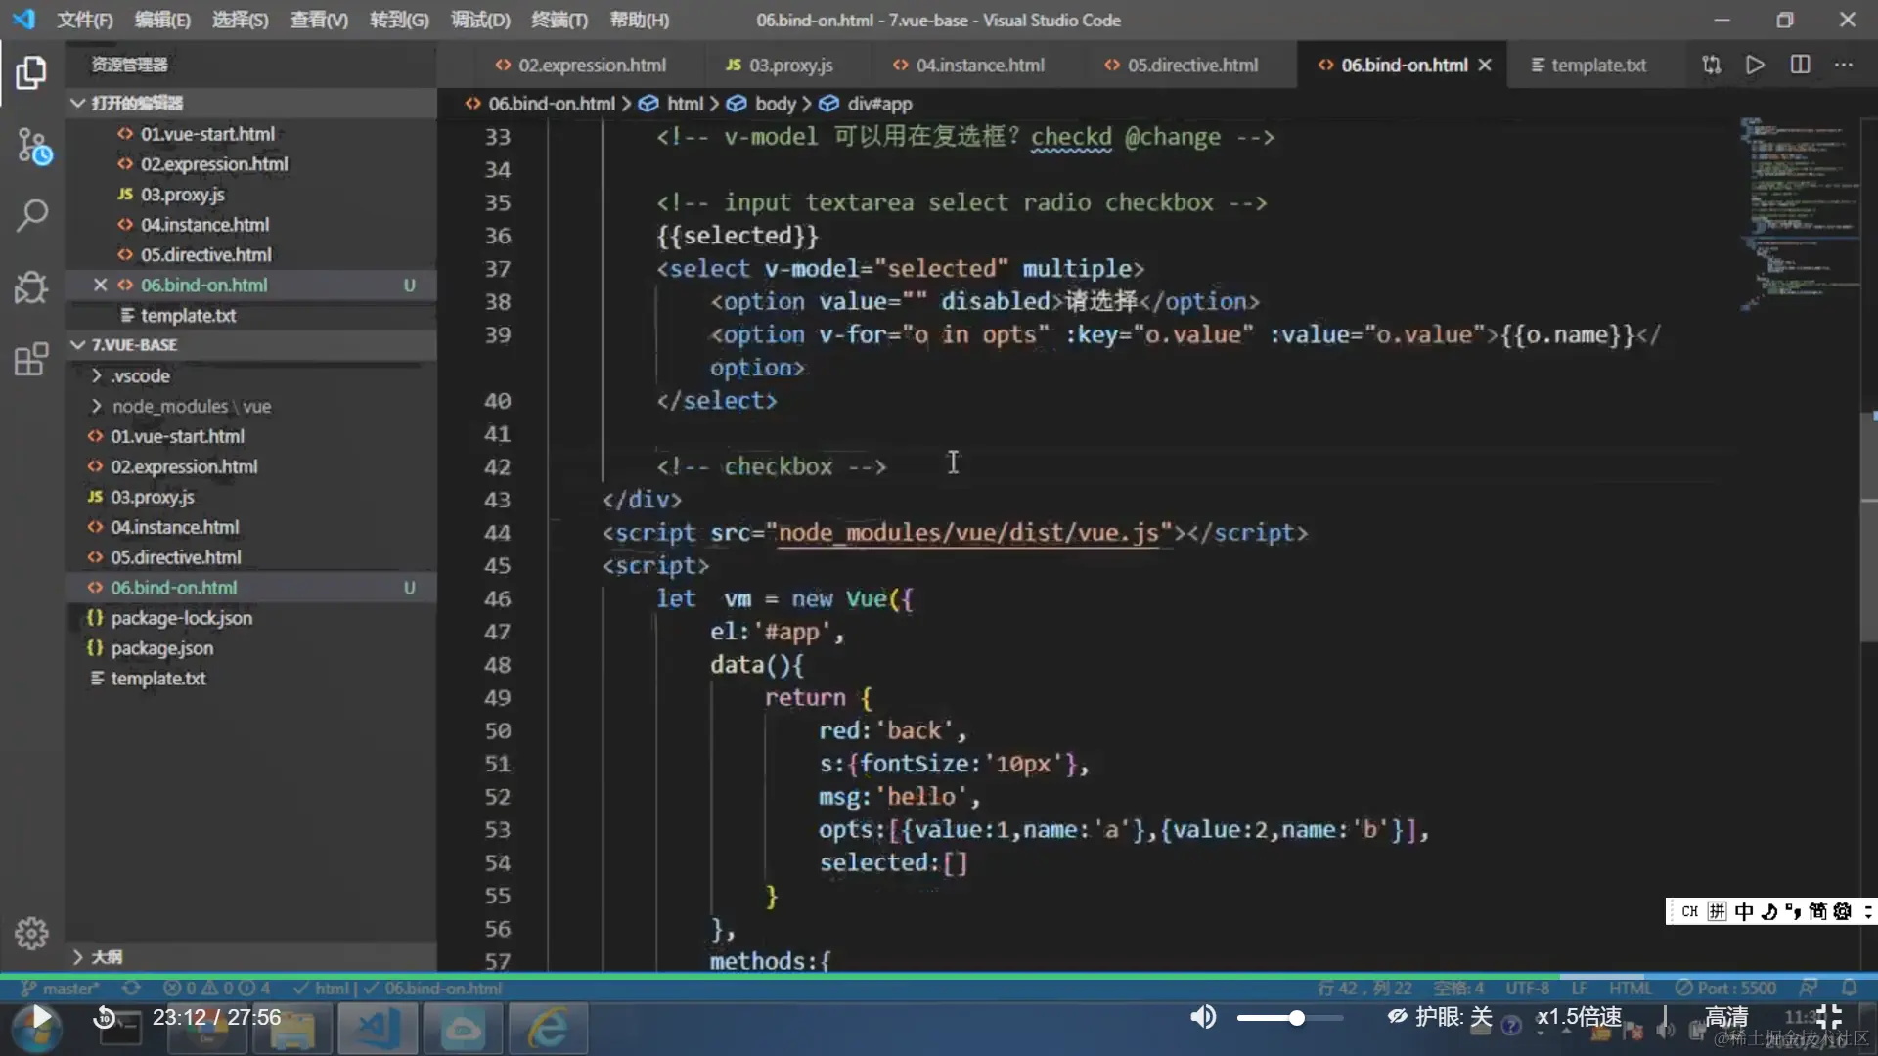This screenshot has height=1056, width=1878.
Task: Open the 终端(T) menu
Action: coord(559,20)
